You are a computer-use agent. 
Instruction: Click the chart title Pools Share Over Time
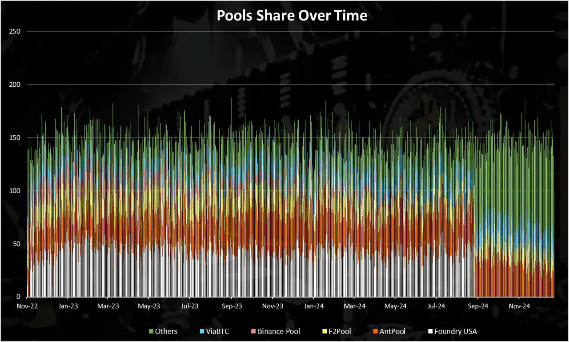pos(292,16)
